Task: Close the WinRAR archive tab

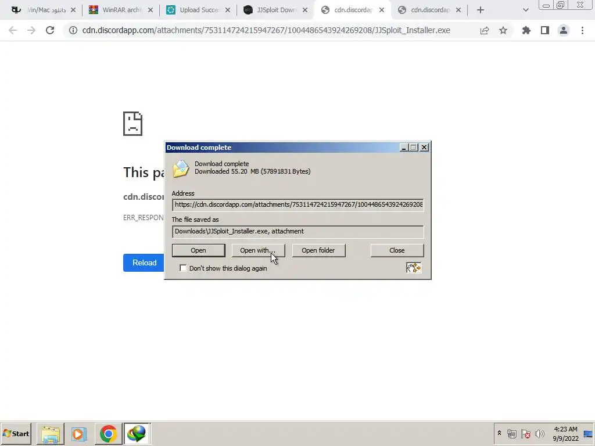Action: (x=150, y=10)
